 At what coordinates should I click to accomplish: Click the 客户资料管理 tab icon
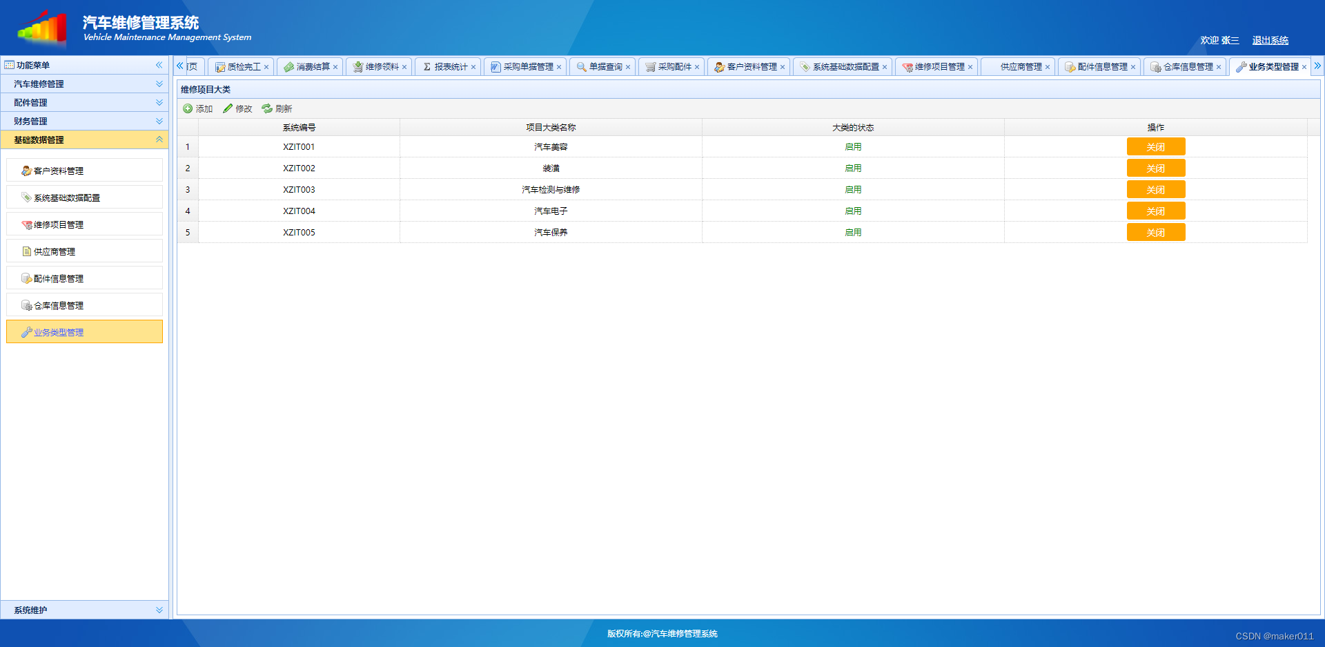click(x=720, y=67)
